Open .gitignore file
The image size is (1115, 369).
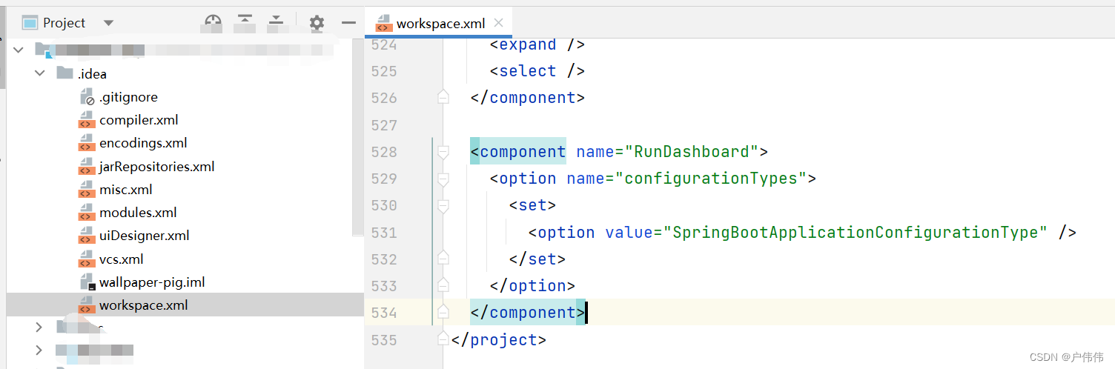[128, 97]
